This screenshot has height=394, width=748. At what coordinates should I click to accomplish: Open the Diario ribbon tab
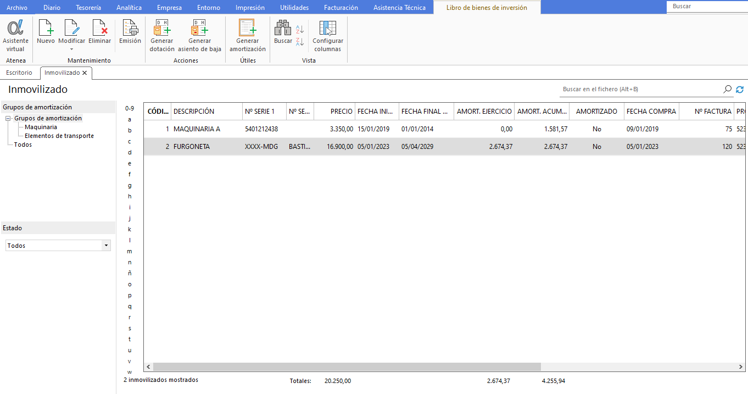(52, 8)
